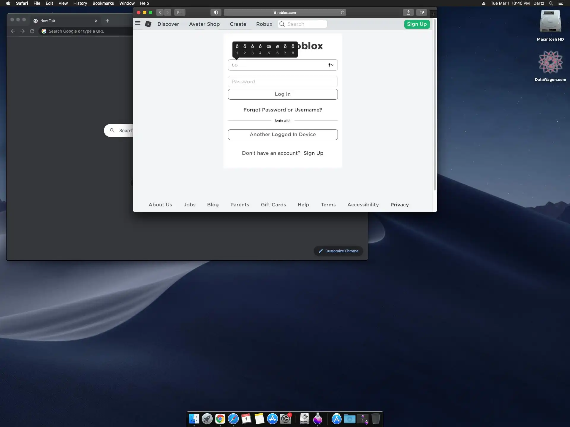Screen dimensions: 570x427
Task: Open Chrome from the dock
Action: click(220, 419)
